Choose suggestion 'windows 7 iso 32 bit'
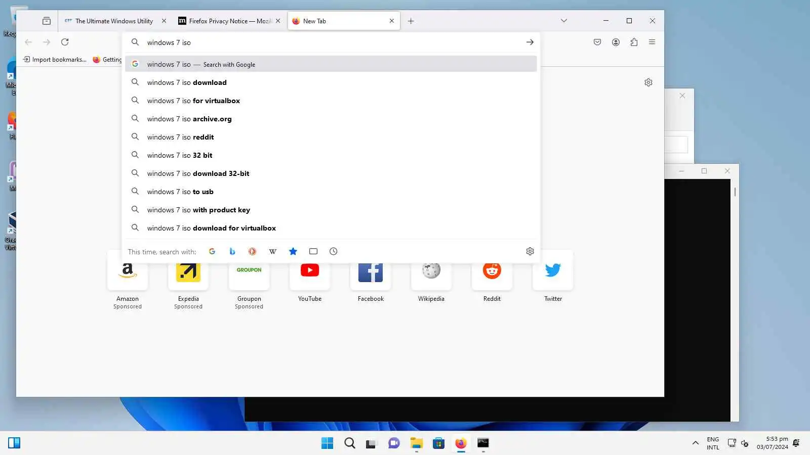Viewport: 810px width, 455px height. pos(331,155)
